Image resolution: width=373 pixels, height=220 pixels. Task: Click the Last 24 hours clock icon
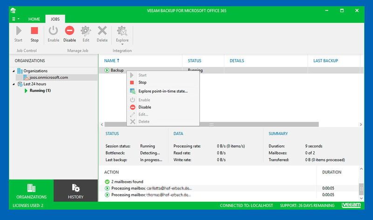click(20, 84)
